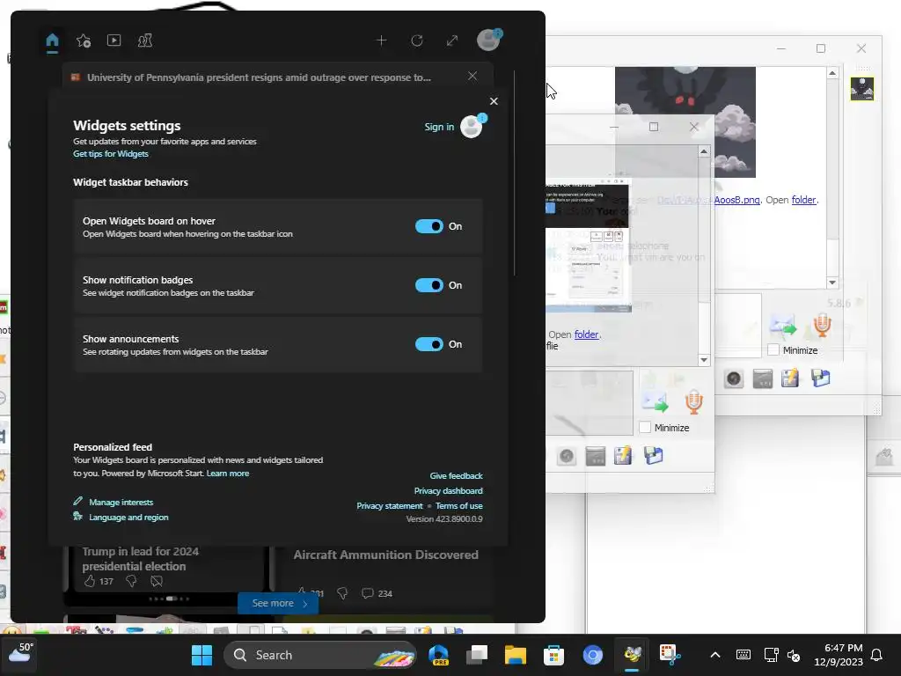The width and height of the screenshot is (901, 676).
Task: Refresh the Widgets board feed
Action: coord(417,40)
